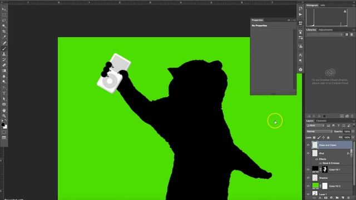This screenshot has width=356, height=200.
Task: Switch to the Info tab
Action: [x=323, y=5]
